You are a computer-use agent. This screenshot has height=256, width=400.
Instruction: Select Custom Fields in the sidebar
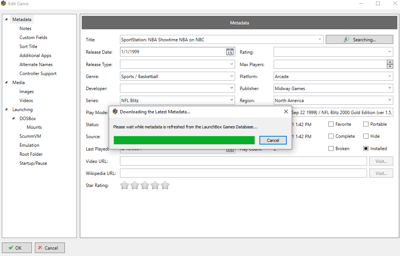coord(33,37)
